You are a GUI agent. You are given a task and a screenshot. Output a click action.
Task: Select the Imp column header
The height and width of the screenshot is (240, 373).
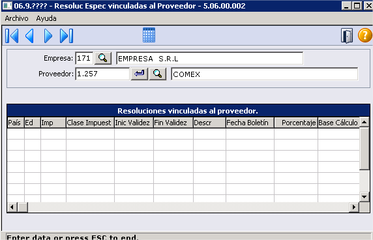[53, 123]
